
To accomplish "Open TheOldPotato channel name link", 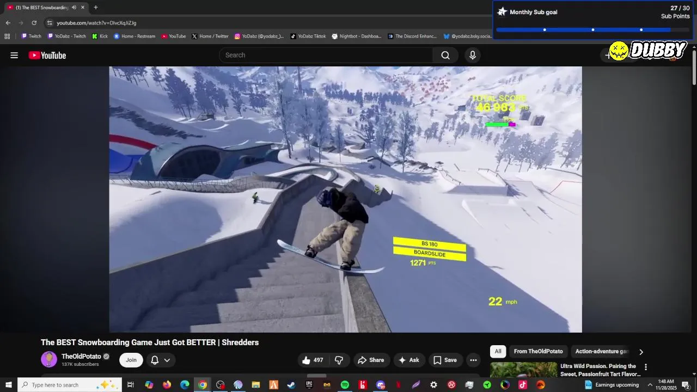I will 81,357.
